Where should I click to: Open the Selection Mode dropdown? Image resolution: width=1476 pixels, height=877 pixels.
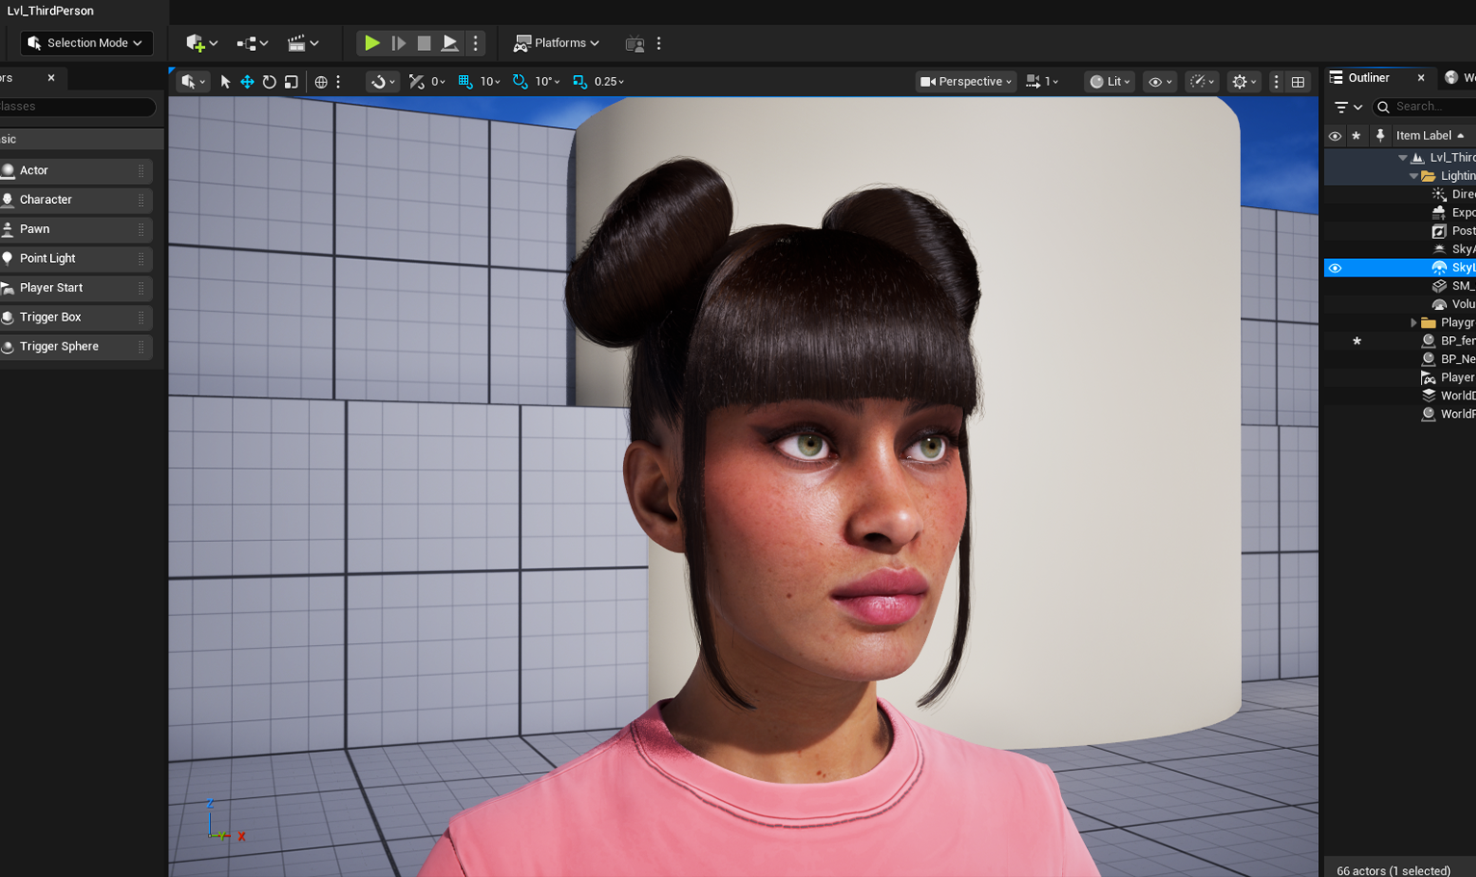(87, 43)
